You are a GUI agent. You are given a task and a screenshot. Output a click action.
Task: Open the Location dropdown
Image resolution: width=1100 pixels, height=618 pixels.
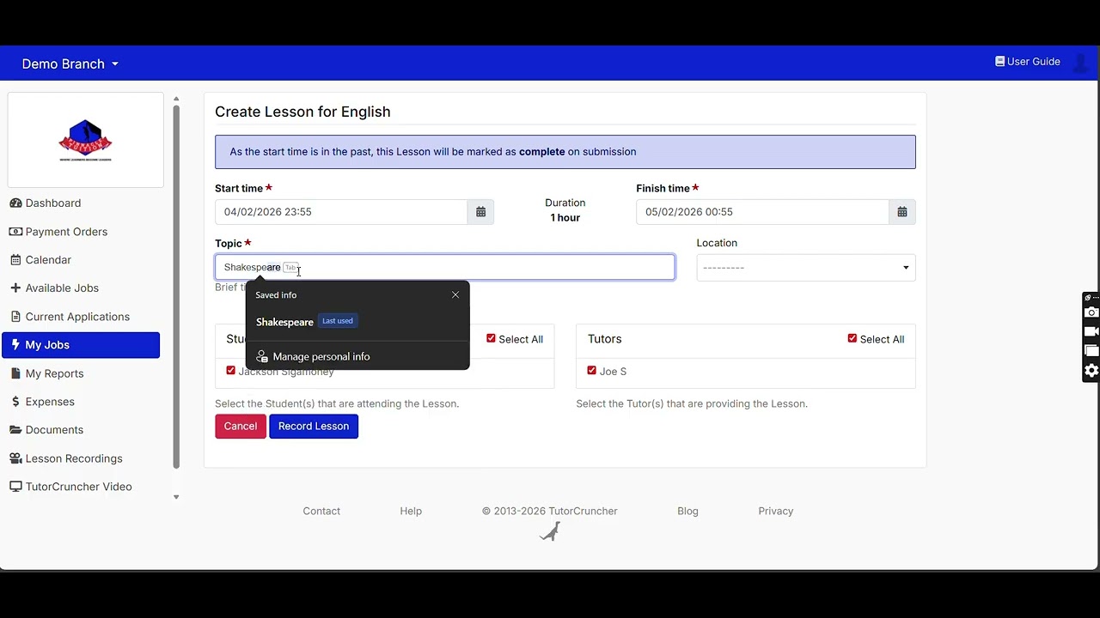[806, 268]
